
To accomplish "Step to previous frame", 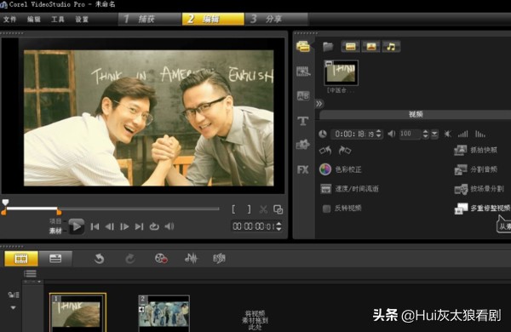I will (110, 226).
